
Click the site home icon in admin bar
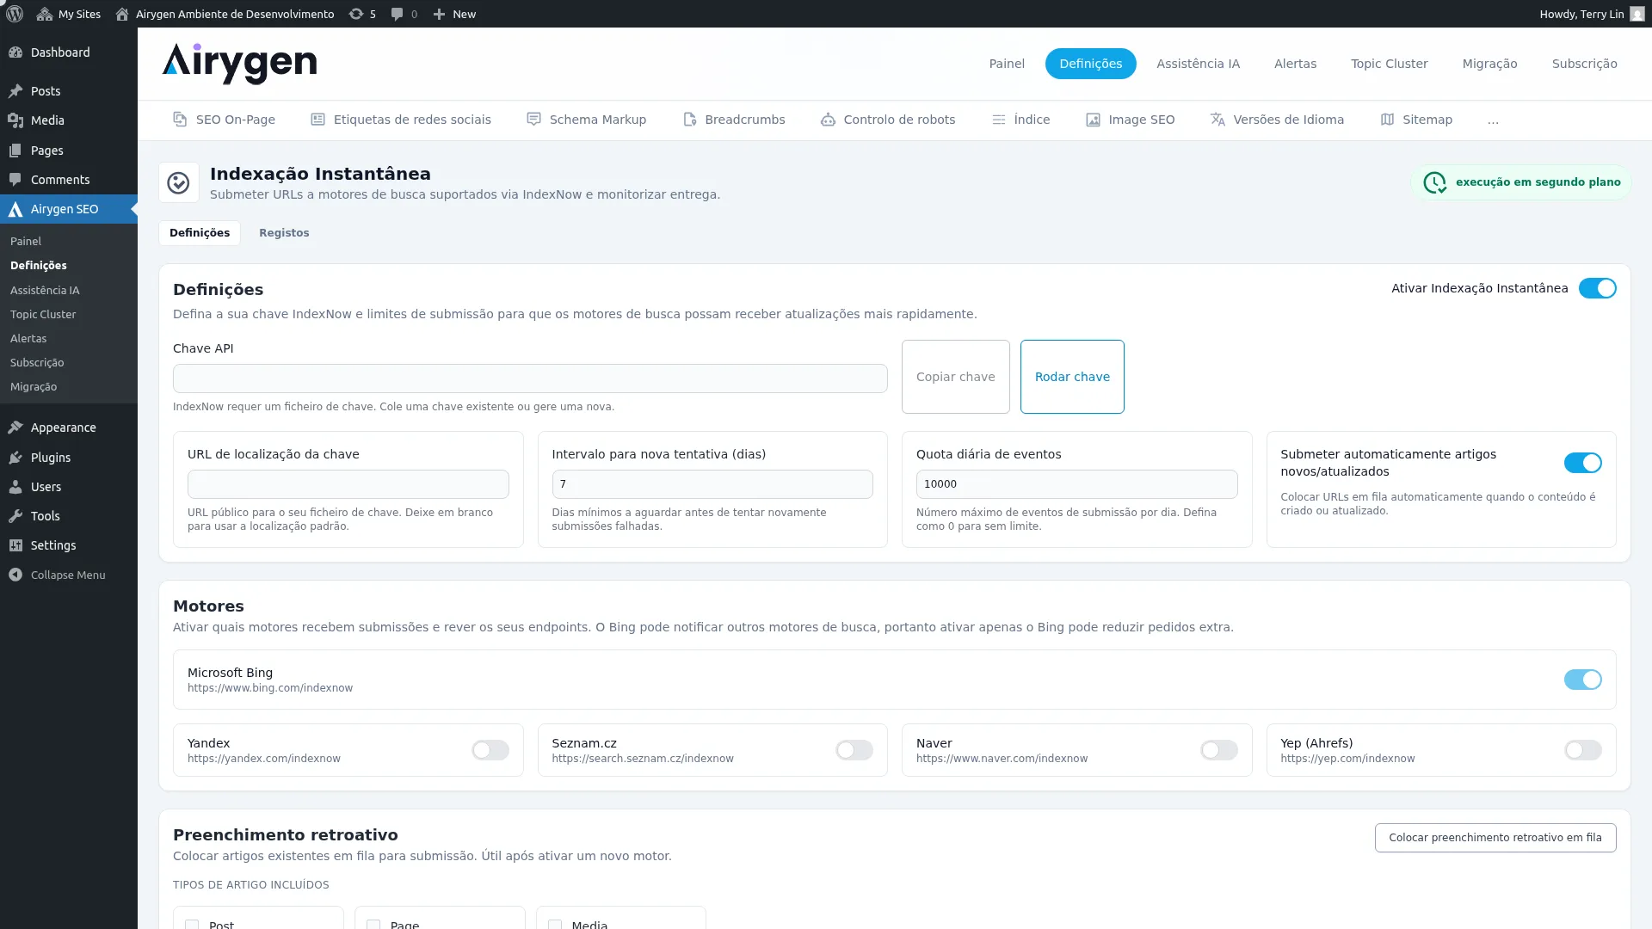click(x=122, y=14)
